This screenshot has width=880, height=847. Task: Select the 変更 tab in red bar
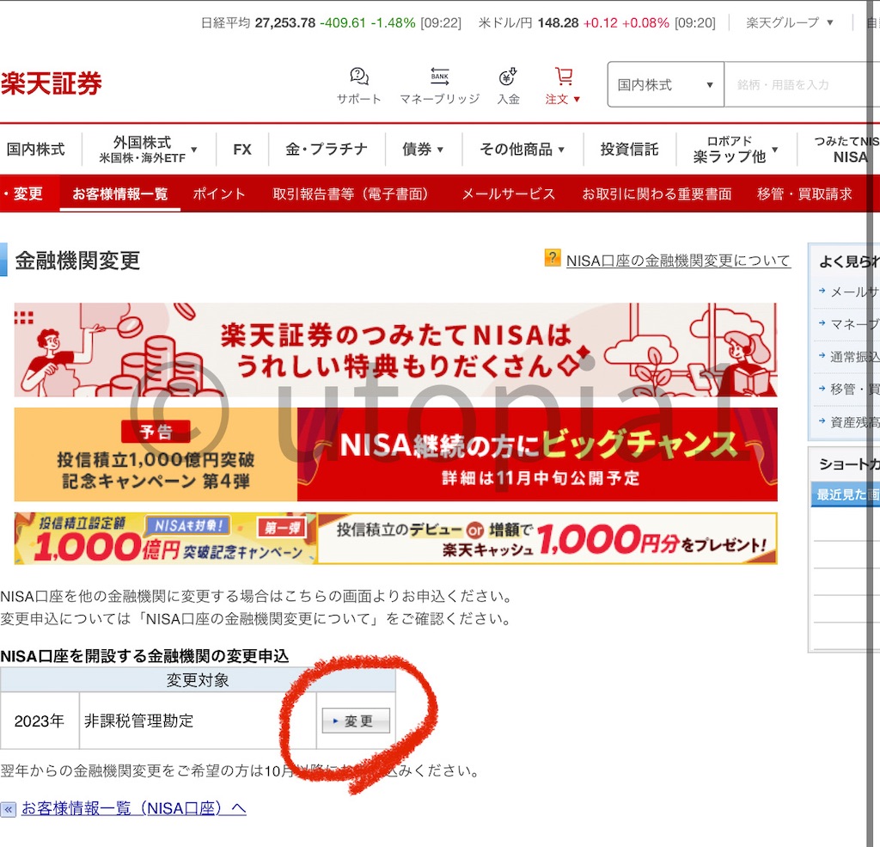(x=27, y=193)
